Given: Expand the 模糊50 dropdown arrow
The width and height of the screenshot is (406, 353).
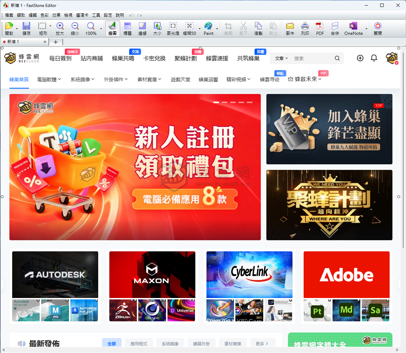Looking at the screenshot, I should 200,29.
